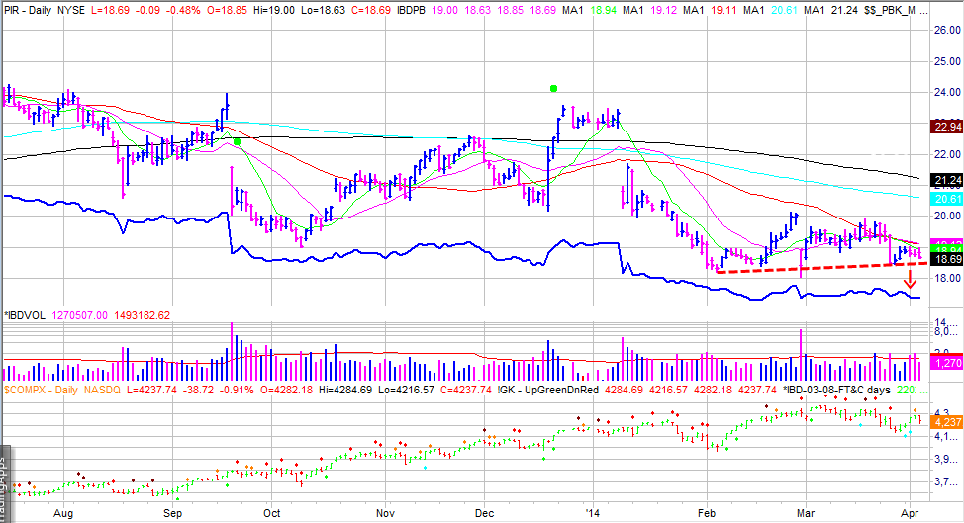This screenshot has width=964, height=523.
Task: Click the "$COMPX - Daily" pane title
Action: pos(40,390)
